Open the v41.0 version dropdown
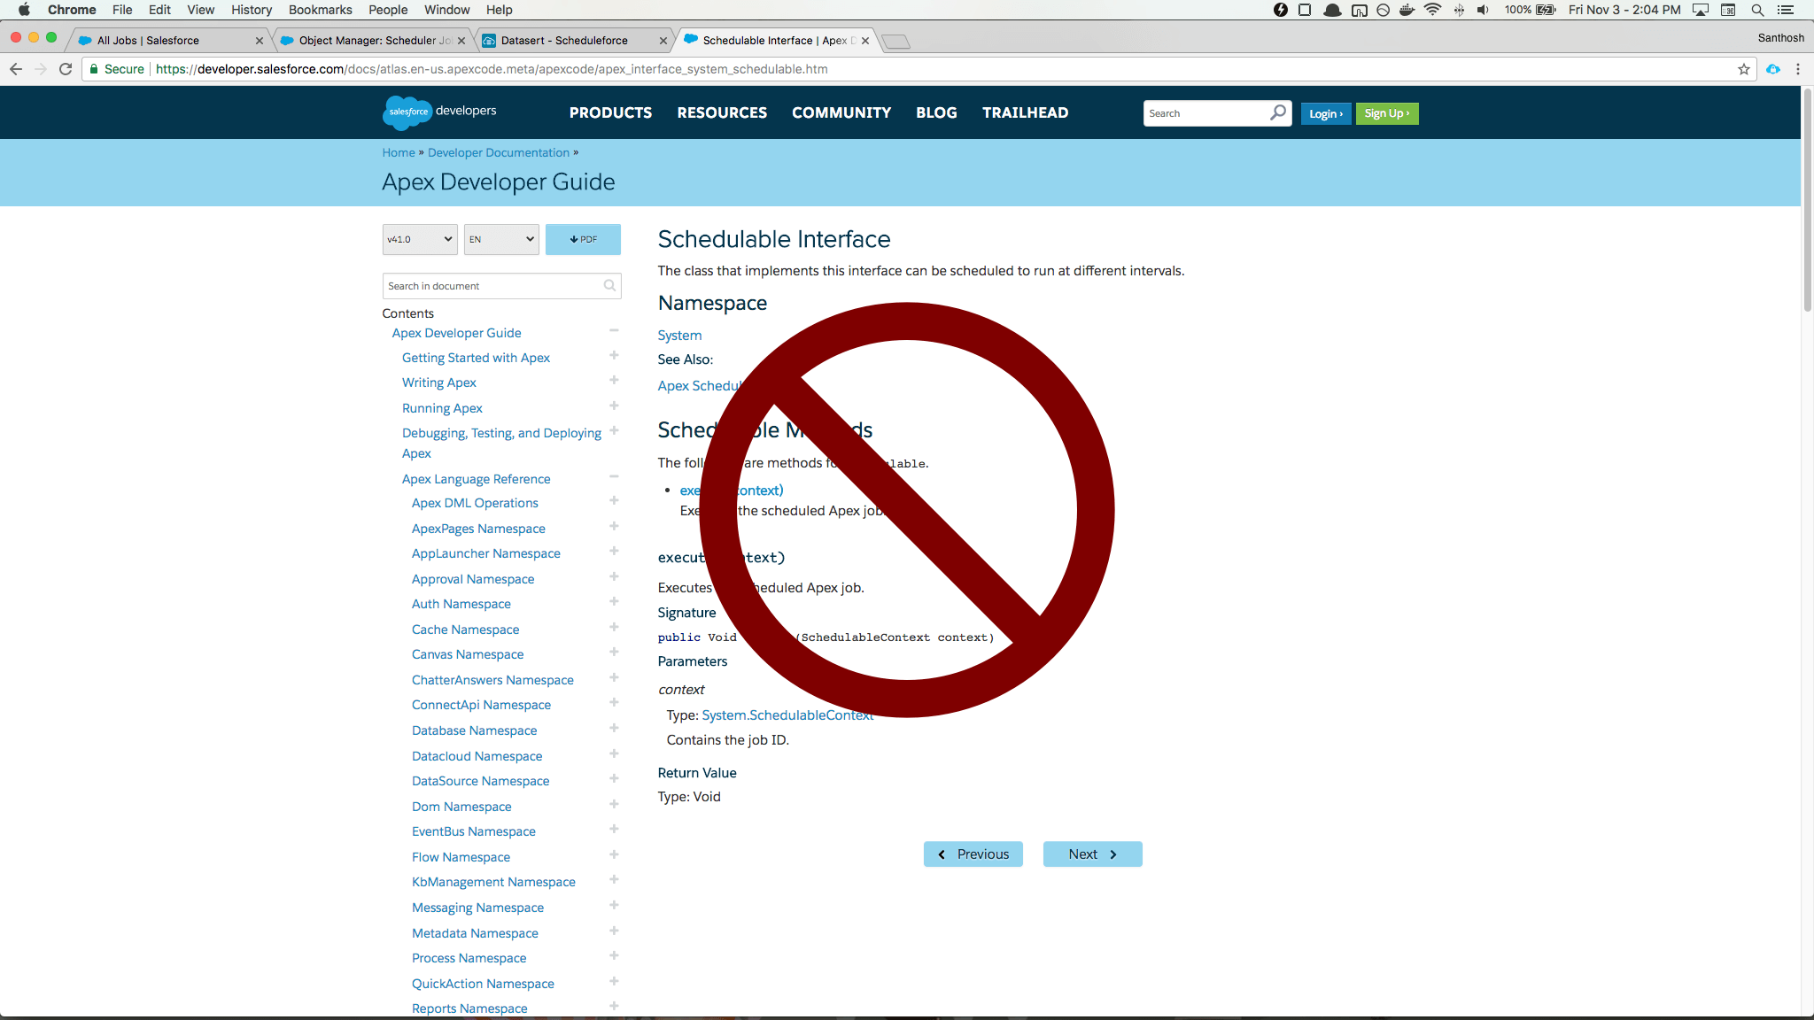 tap(420, 239)
